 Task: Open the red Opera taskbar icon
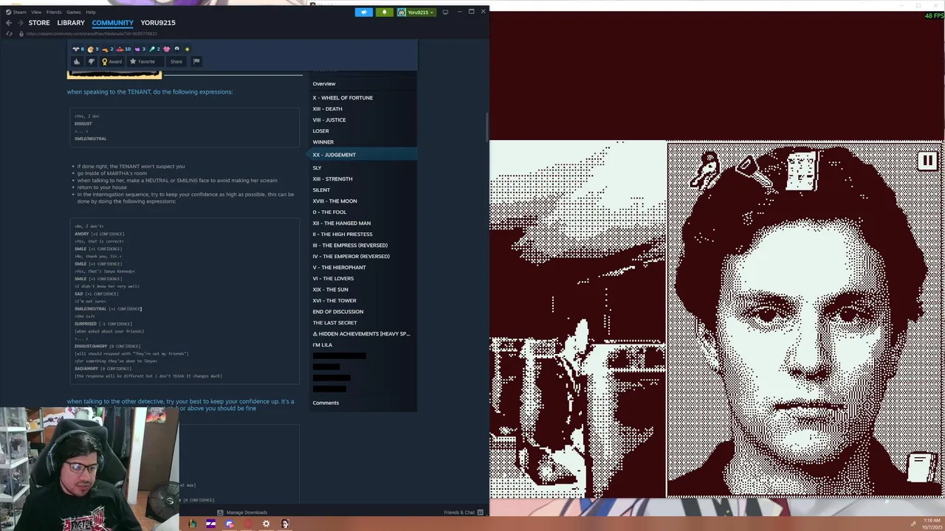(x=247, y=524)
